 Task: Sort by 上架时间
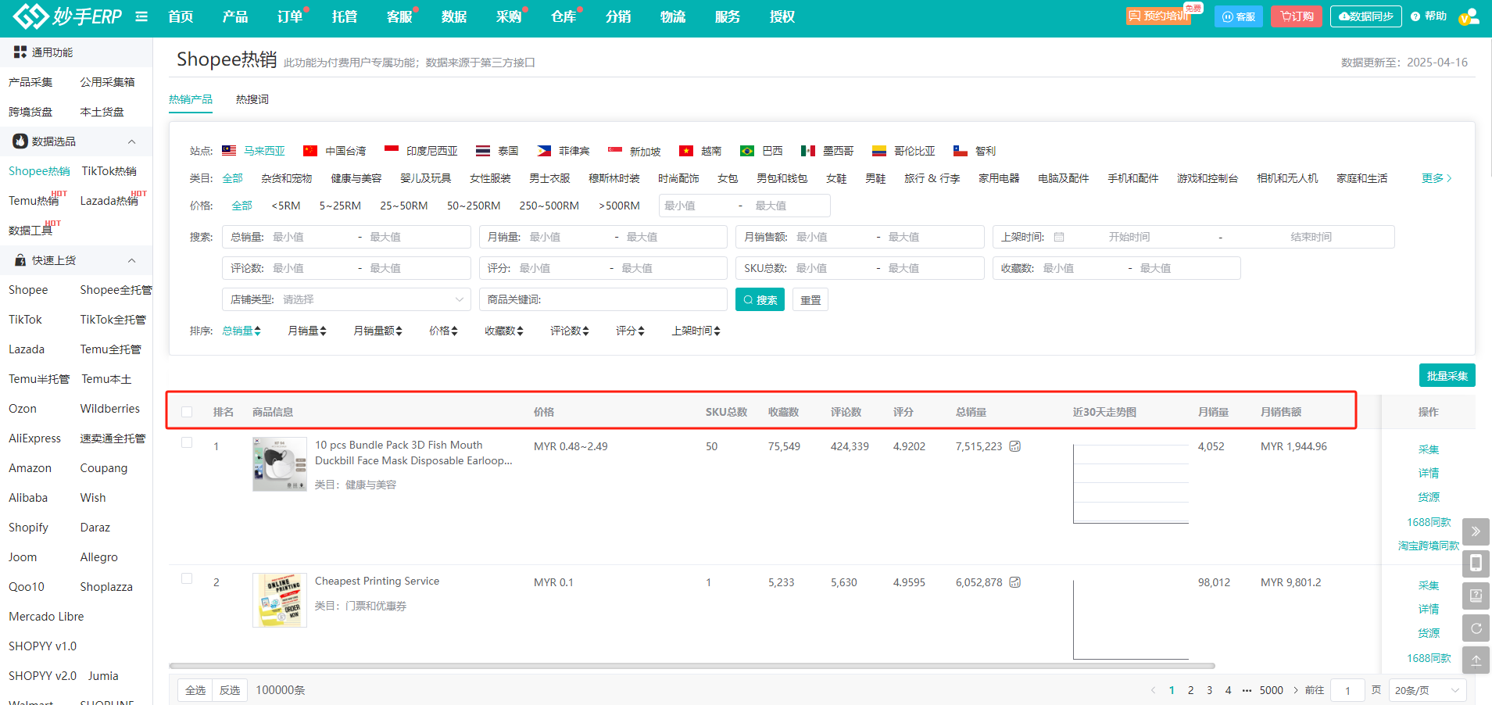coord(696,331)
